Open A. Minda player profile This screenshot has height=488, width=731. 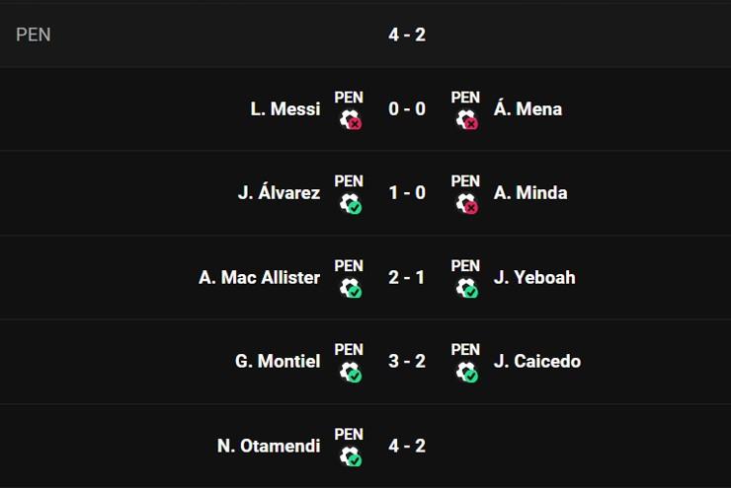click(x=530, y=193)
